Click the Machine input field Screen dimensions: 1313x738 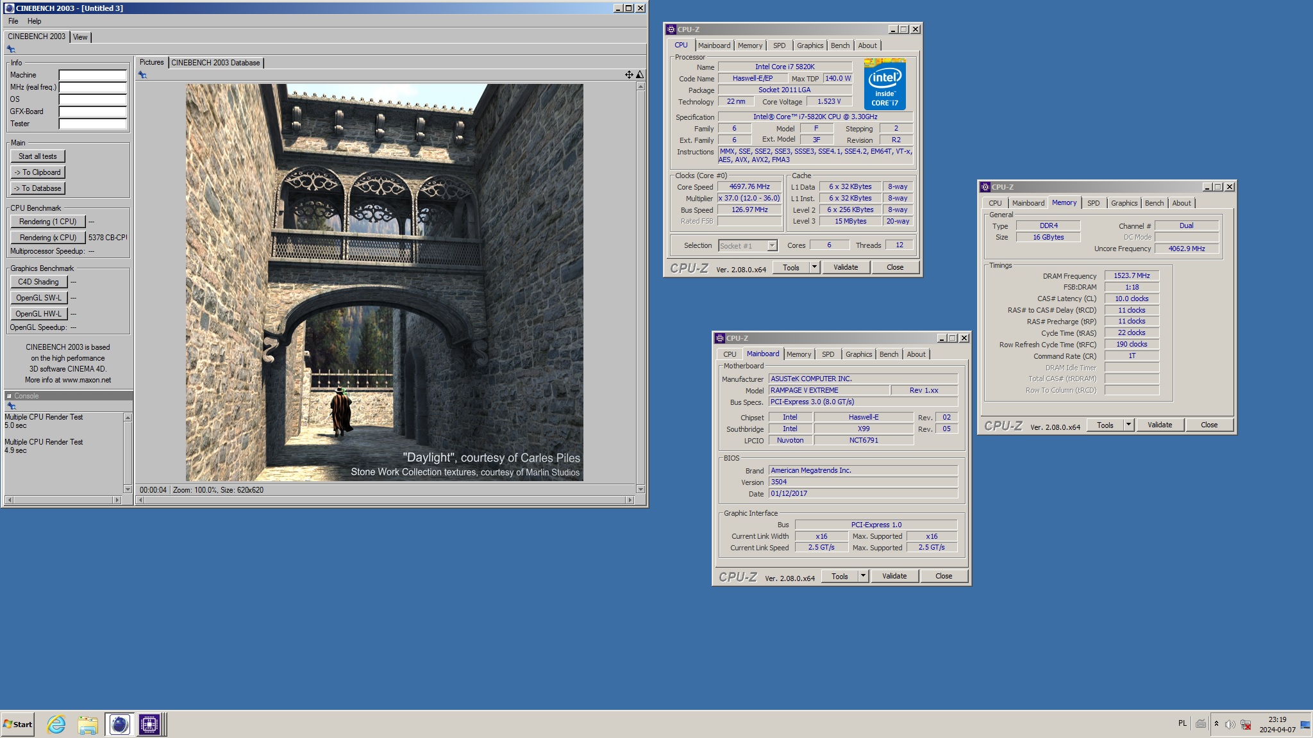coord(93,75)
